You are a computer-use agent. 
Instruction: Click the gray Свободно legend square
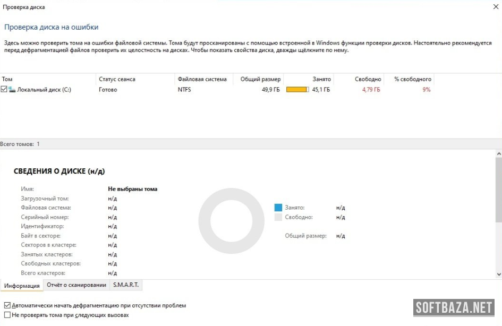coord(278,217)
